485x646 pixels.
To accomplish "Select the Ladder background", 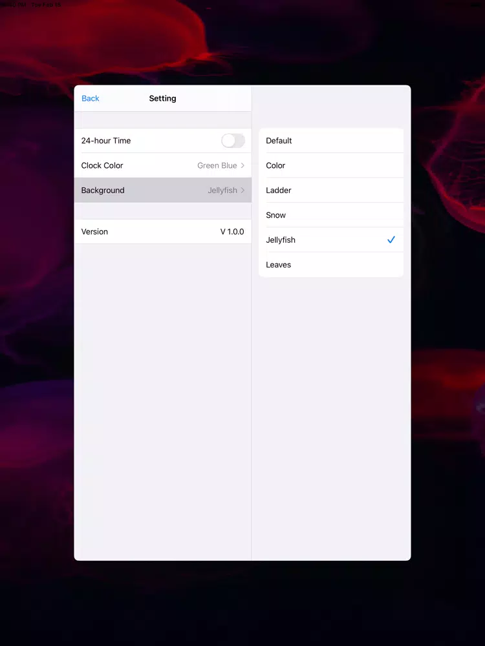I will (330, 190).
